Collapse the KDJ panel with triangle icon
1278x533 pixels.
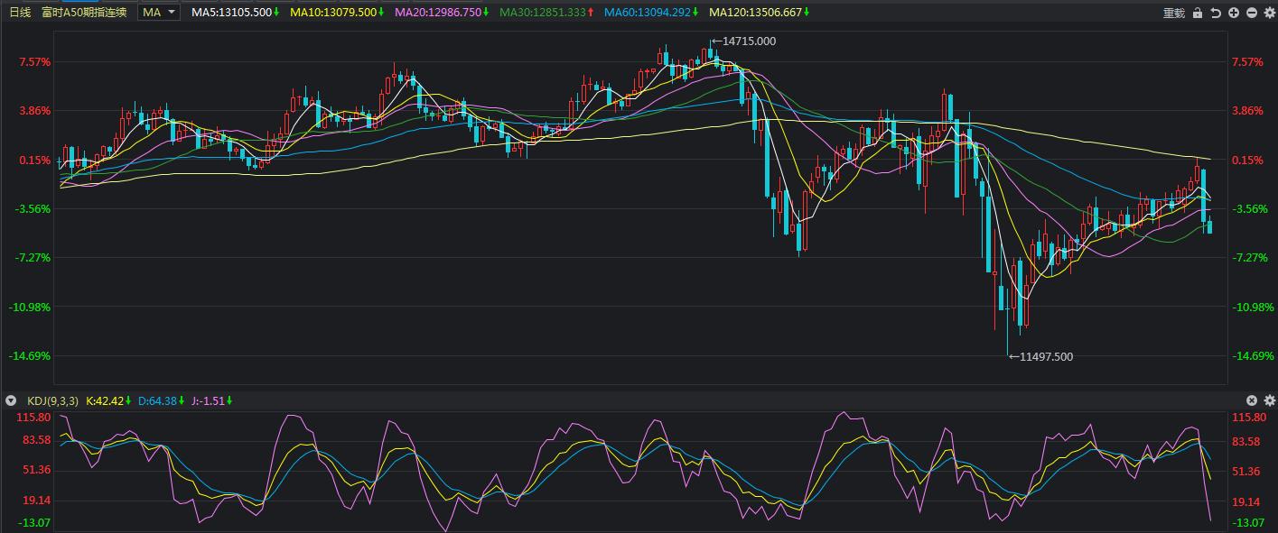point(11,400)
